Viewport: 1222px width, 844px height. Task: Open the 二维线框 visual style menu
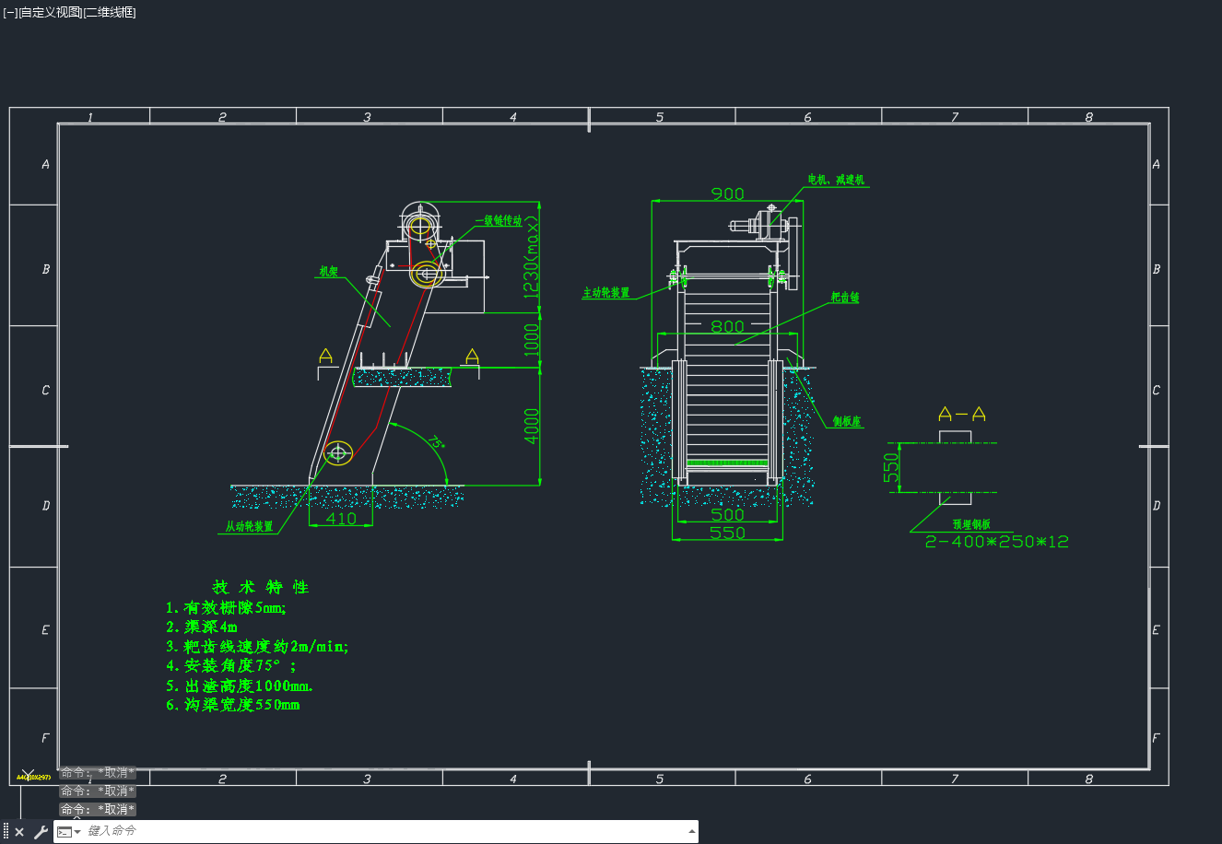tap(109, 12)
